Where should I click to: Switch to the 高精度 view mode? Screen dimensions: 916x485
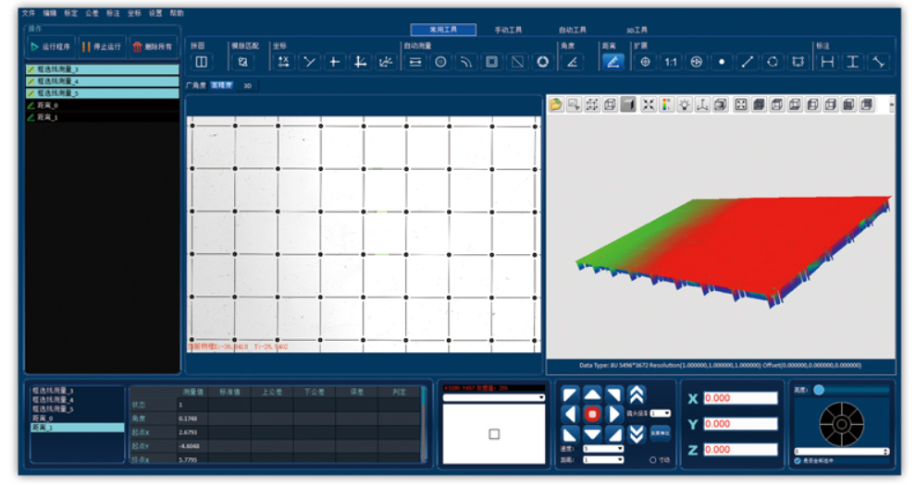221,85
